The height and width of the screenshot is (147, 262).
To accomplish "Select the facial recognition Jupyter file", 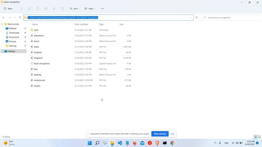I will coord(42,64).
